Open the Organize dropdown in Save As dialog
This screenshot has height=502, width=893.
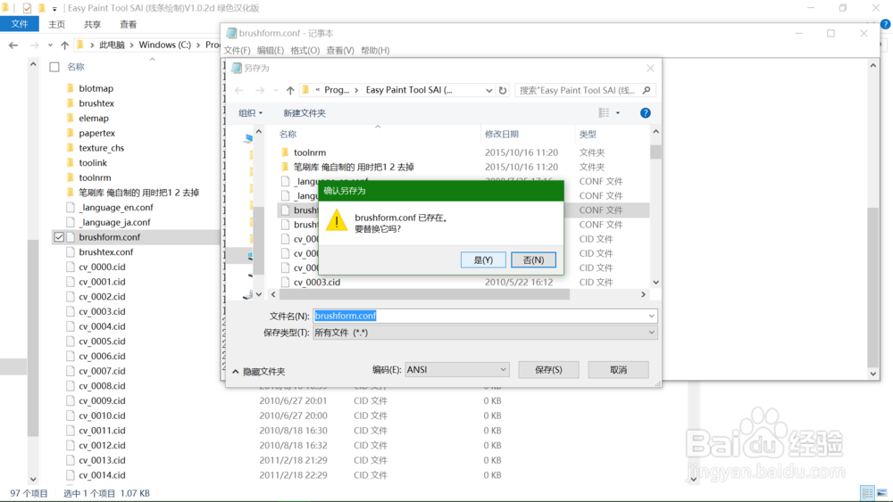point(250,113)
